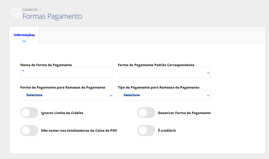Click the Formas Pagamento page title
Screen dimensions: 269x159
pos(52,16)
